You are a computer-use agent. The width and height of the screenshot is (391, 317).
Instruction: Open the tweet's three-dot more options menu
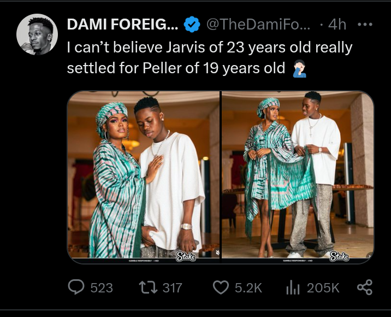(x=364, y=24)
